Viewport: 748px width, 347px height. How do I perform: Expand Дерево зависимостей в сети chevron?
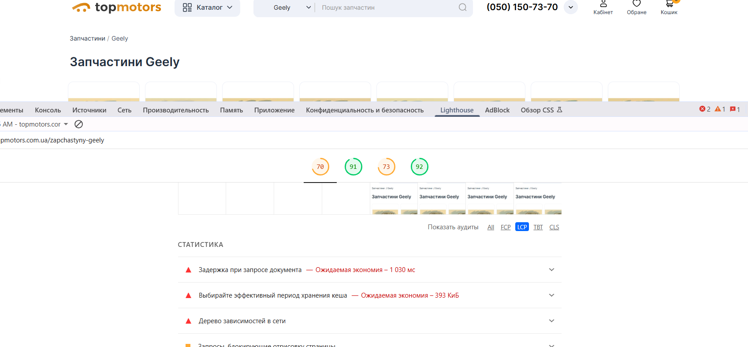pos(551,321)
